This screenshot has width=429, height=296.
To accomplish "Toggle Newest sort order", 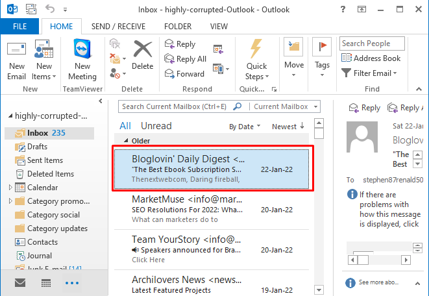I will tap(288, 127).
